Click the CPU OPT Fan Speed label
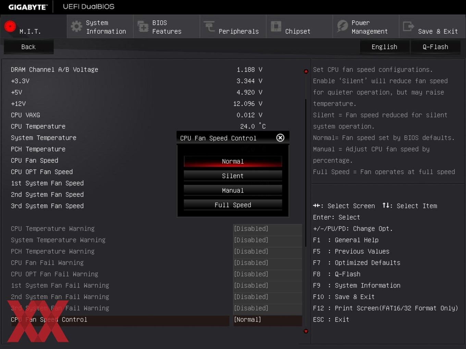Image resolution: width=466 pixels, height=349 pixels. tap(42, 172)
